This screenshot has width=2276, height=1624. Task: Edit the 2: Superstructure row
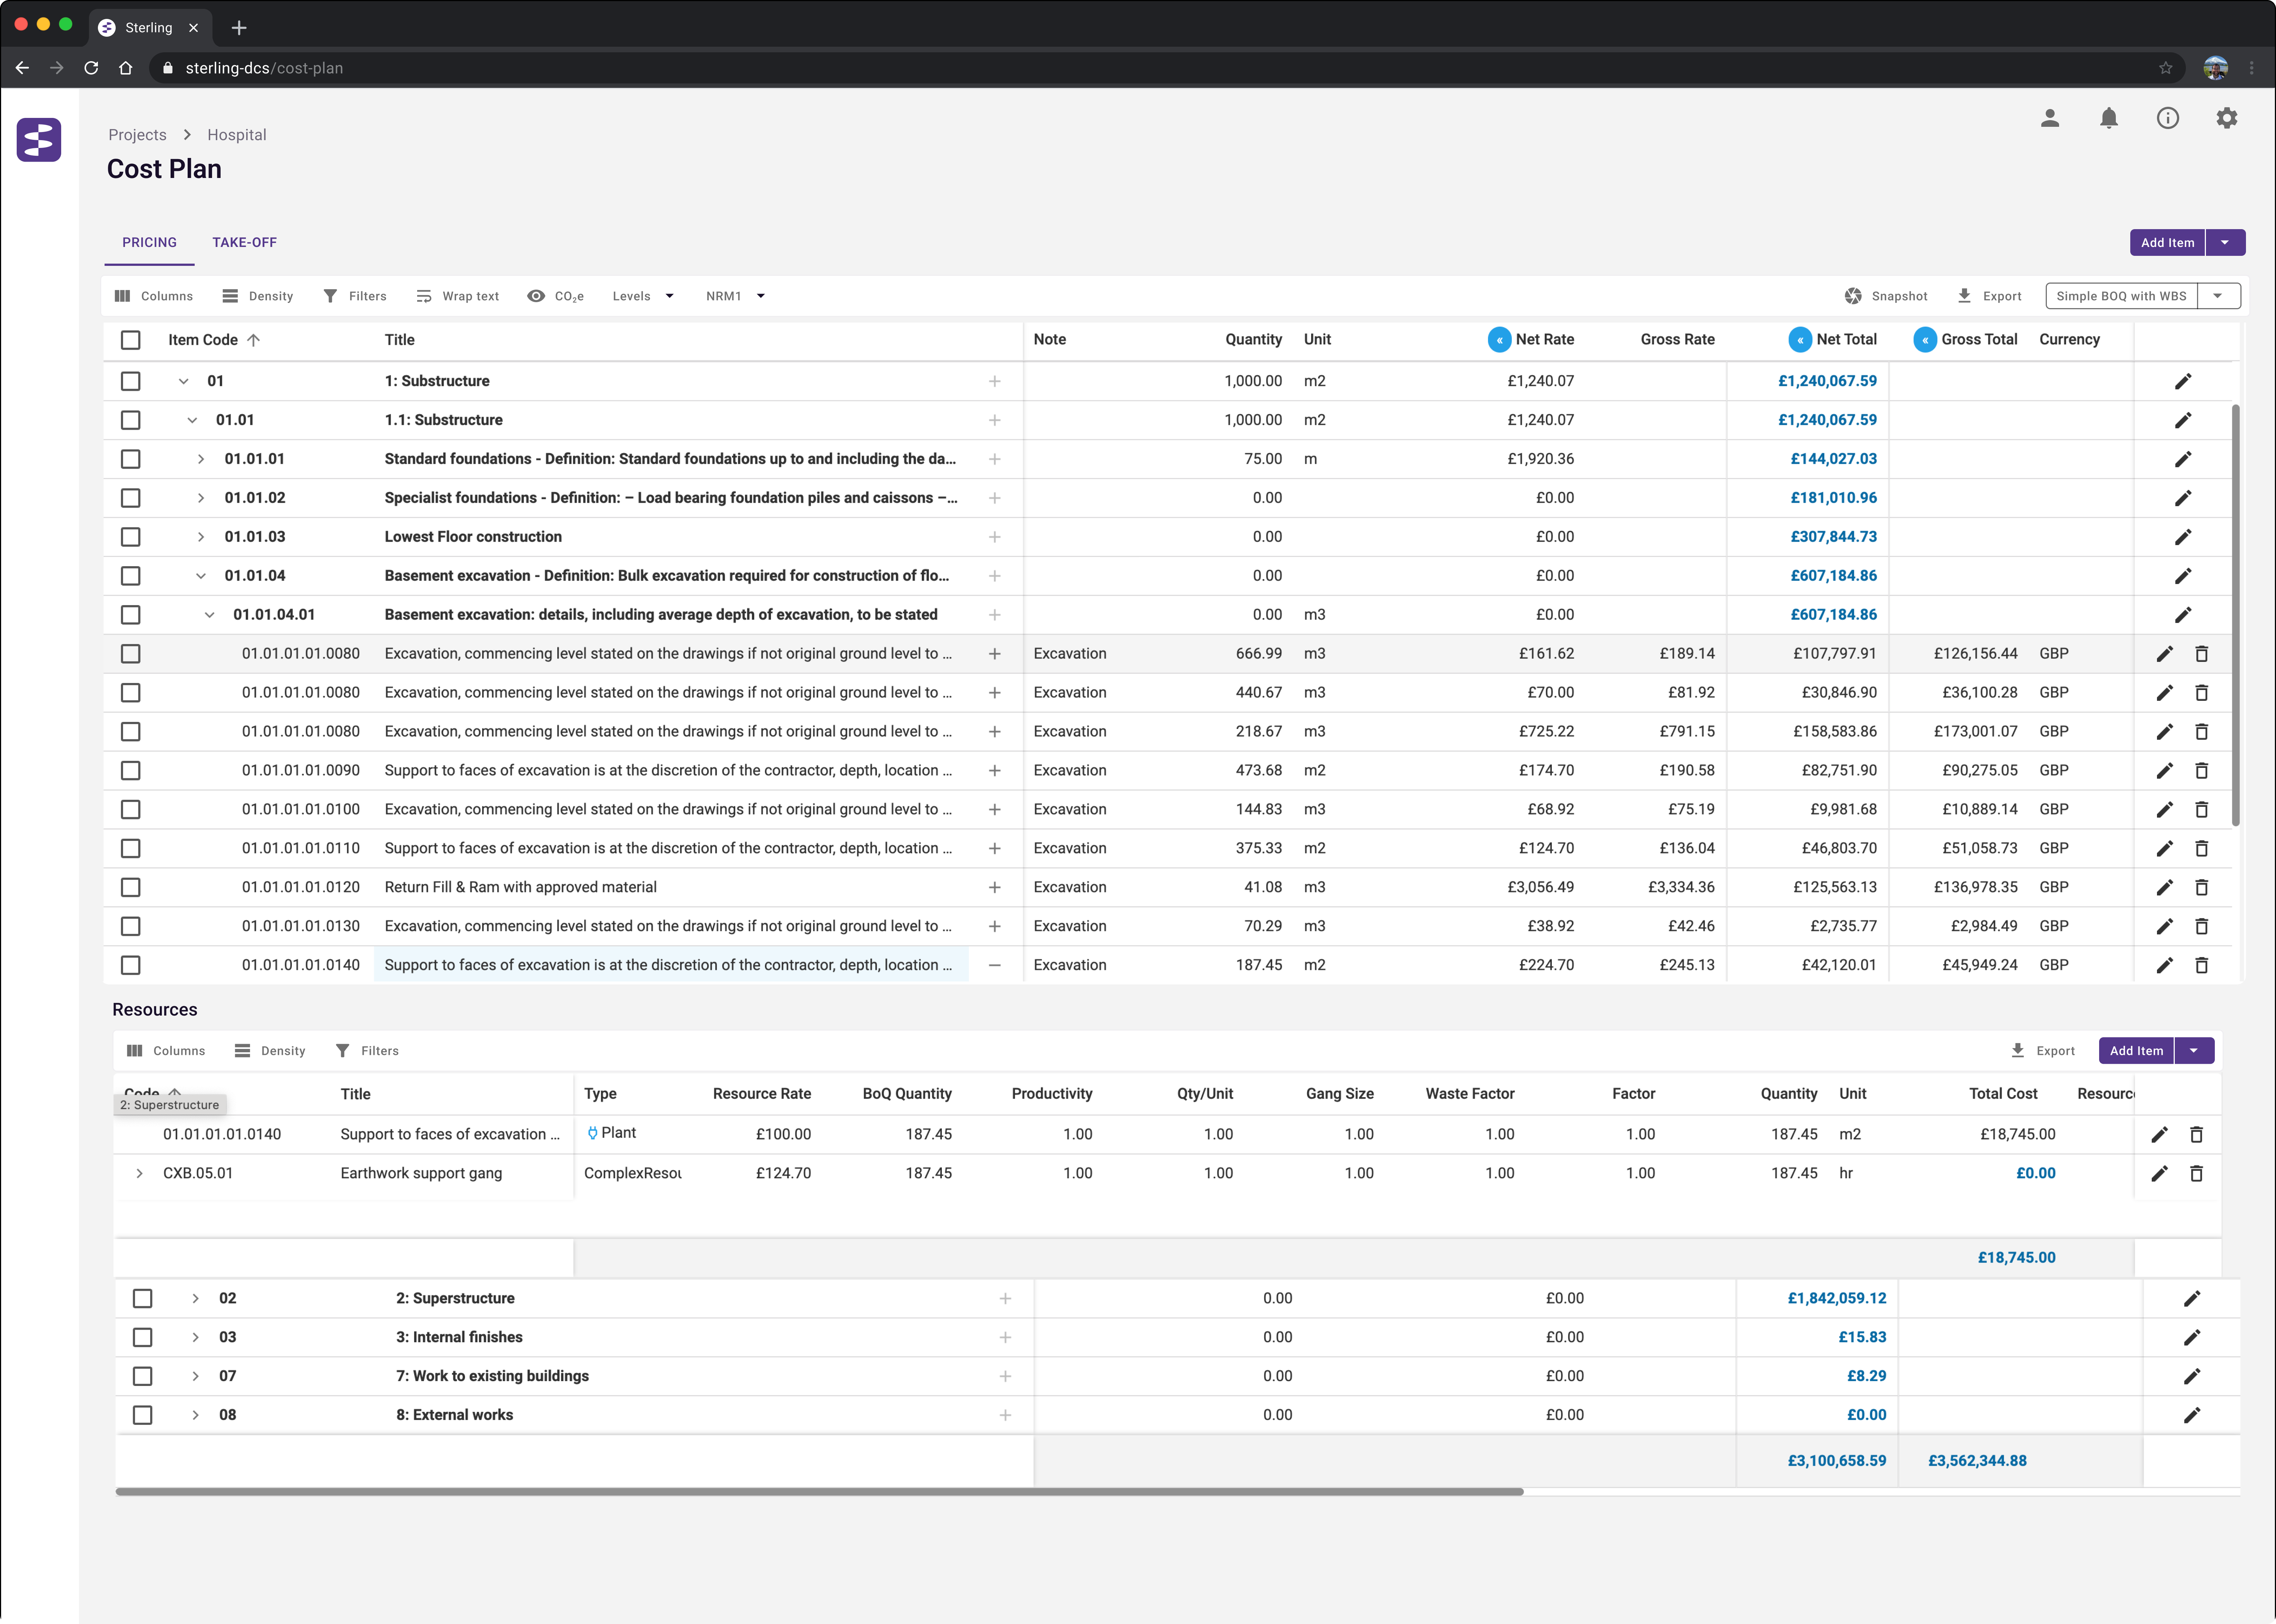[2192, 1298]
